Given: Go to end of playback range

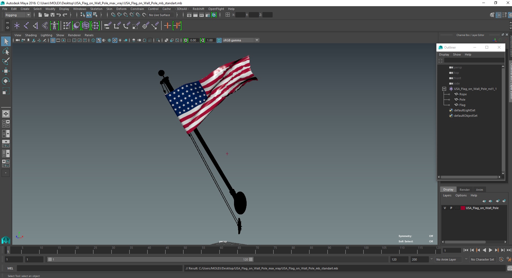Looking at the screenshot, I should pos(509,250).
